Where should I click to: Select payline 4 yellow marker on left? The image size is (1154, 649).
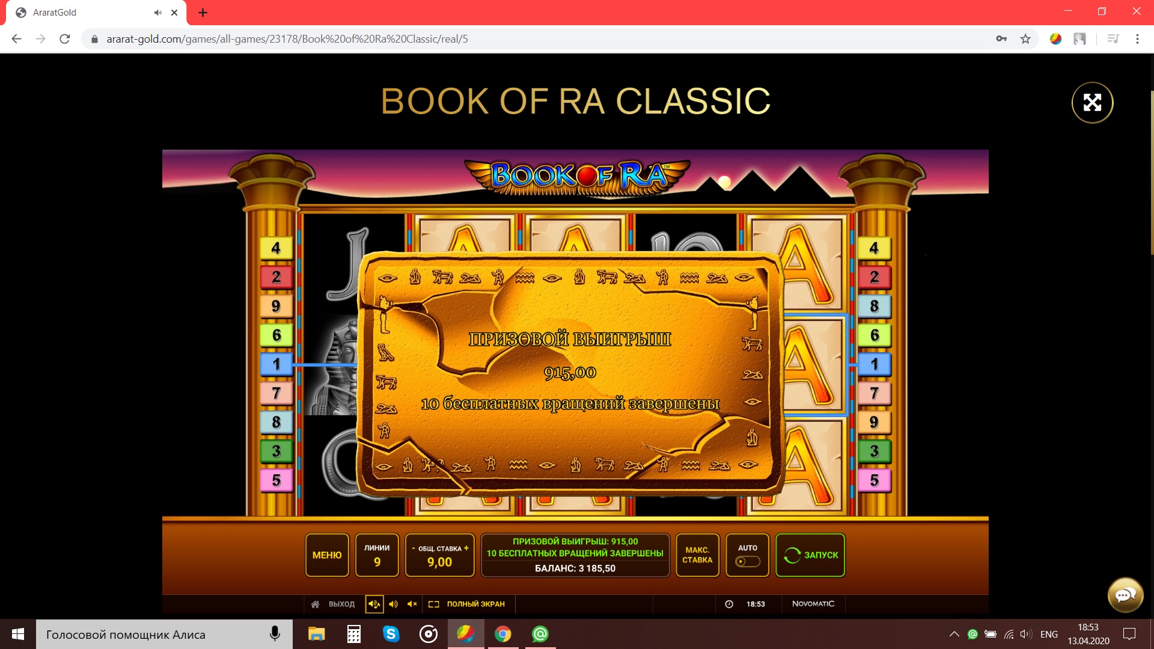click(x=276, y=248)
